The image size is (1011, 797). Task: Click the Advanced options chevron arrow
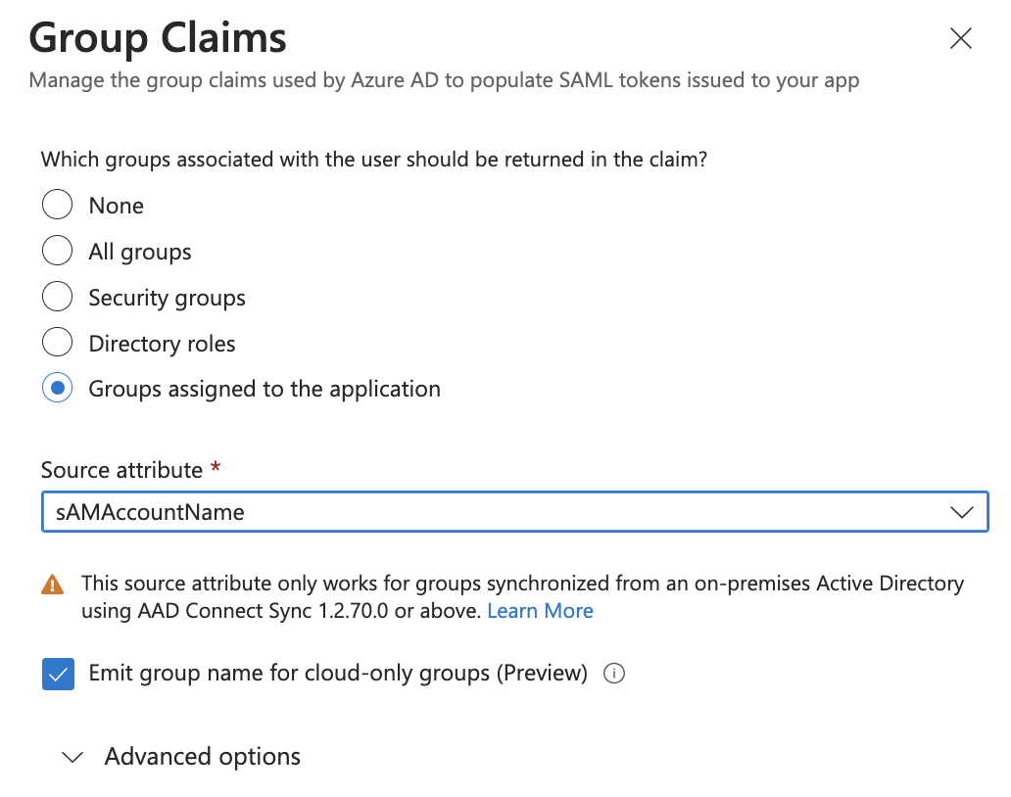[x=72, y=757]
